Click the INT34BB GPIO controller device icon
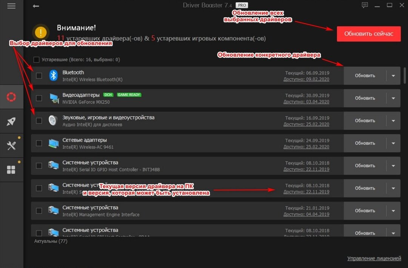408x268 pixels. [x=54, y=165]
